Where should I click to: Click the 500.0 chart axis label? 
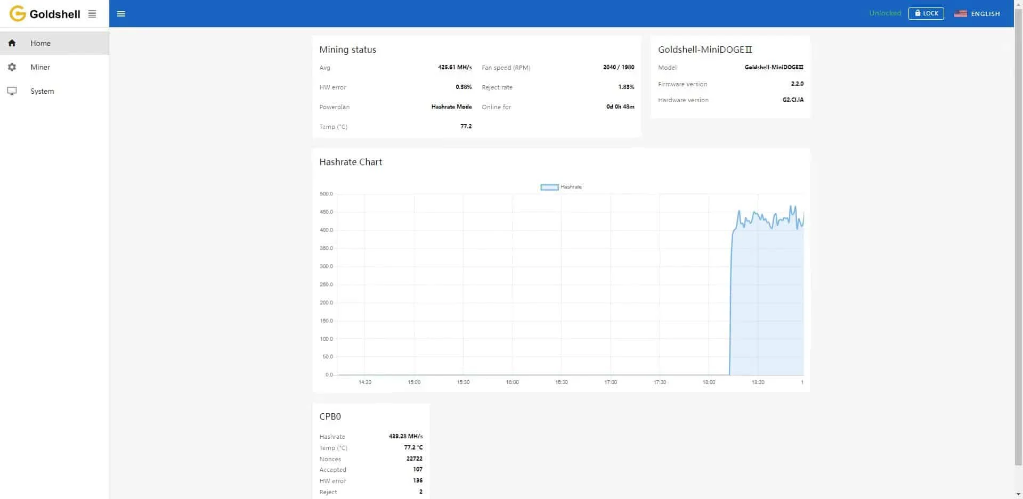tap(326, 194)
